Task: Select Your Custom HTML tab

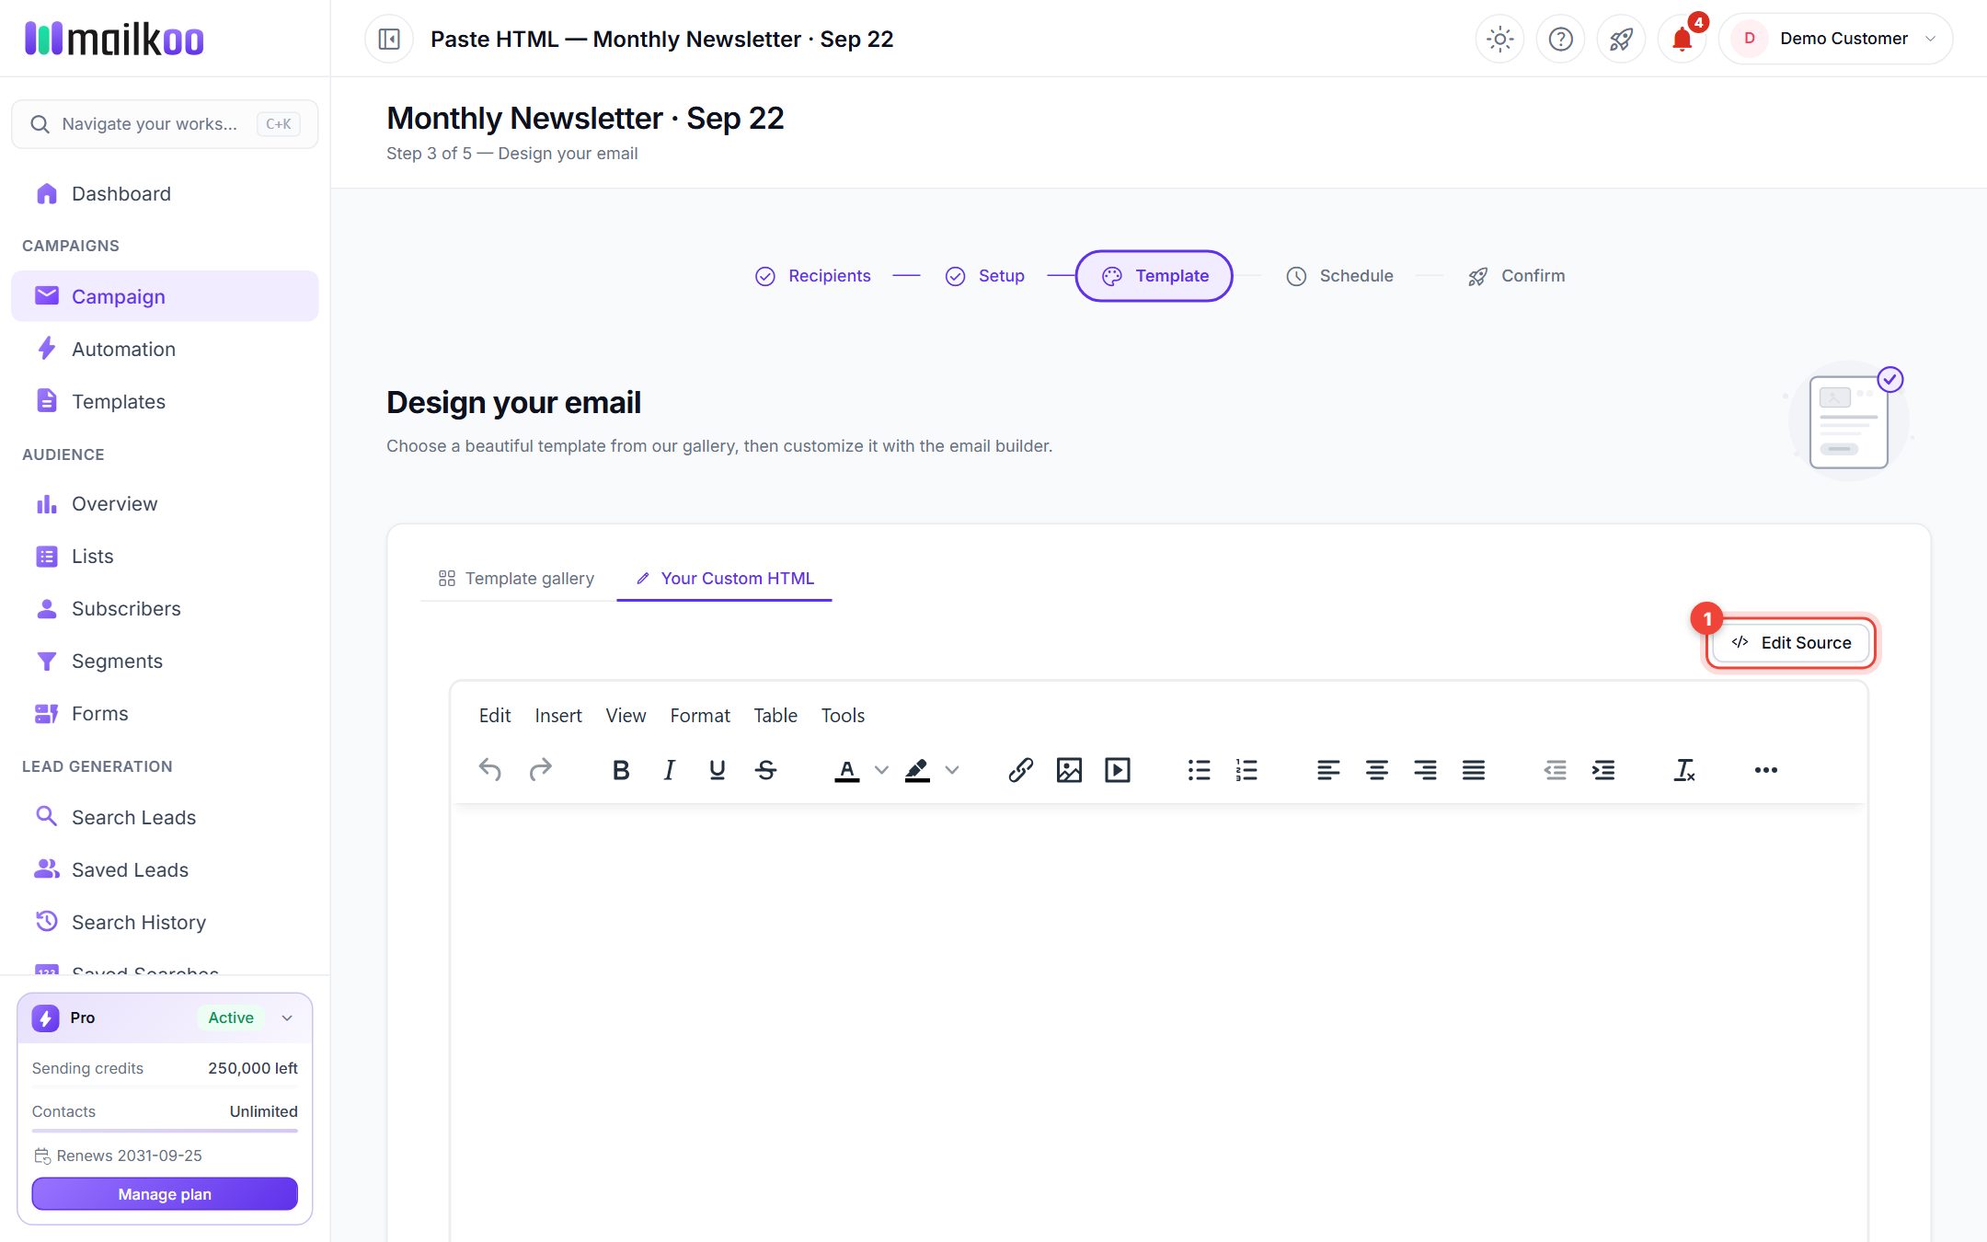Action: (x=725, y=578)
